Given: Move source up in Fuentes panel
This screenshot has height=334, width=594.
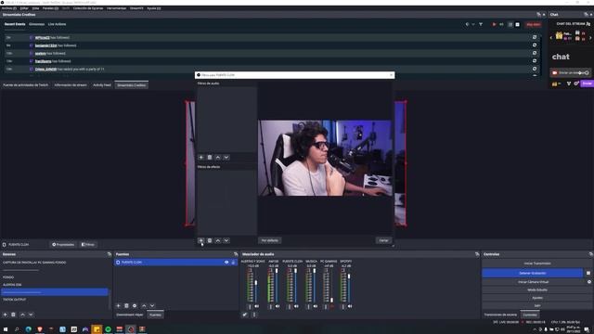Looking at the screenshot, I should coord(144,305).
